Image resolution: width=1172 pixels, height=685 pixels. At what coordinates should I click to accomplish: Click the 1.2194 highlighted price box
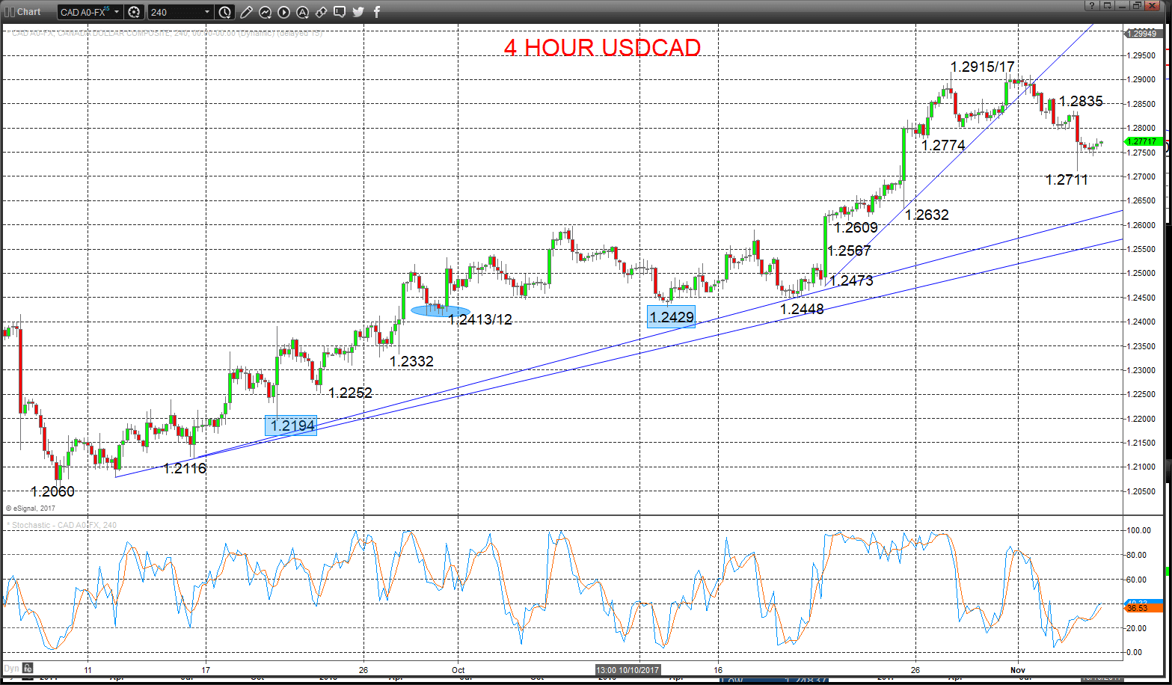point(291,426)
